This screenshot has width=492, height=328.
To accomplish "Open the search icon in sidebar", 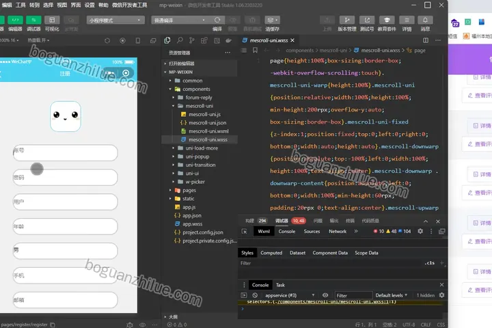I will [x=180, y=40].
